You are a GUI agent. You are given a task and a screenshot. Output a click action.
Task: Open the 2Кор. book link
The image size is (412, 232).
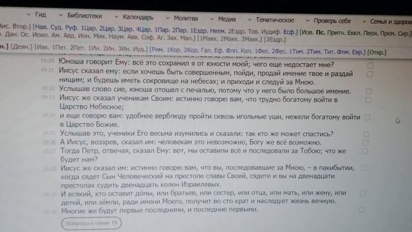tap(191, 50)
